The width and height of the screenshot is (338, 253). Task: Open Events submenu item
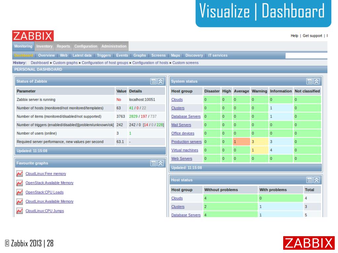(x=122, y=55)
